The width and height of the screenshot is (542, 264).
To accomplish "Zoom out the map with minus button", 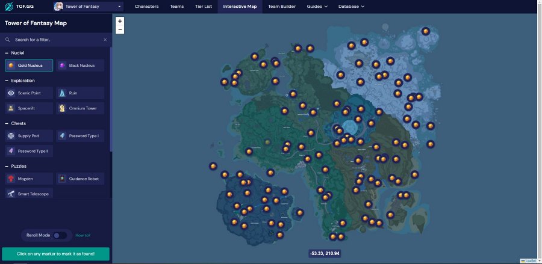I will coord(120,29).
